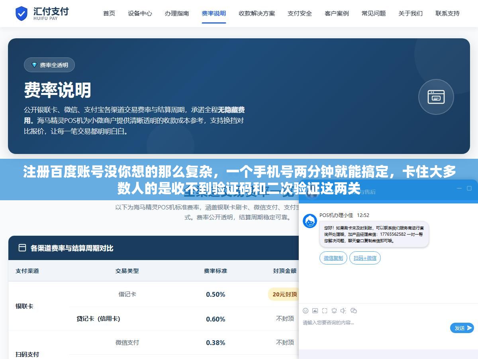Click the 贷记卡（信用卡） cell
The image size is (478, 359).
[x=98, y=319]
